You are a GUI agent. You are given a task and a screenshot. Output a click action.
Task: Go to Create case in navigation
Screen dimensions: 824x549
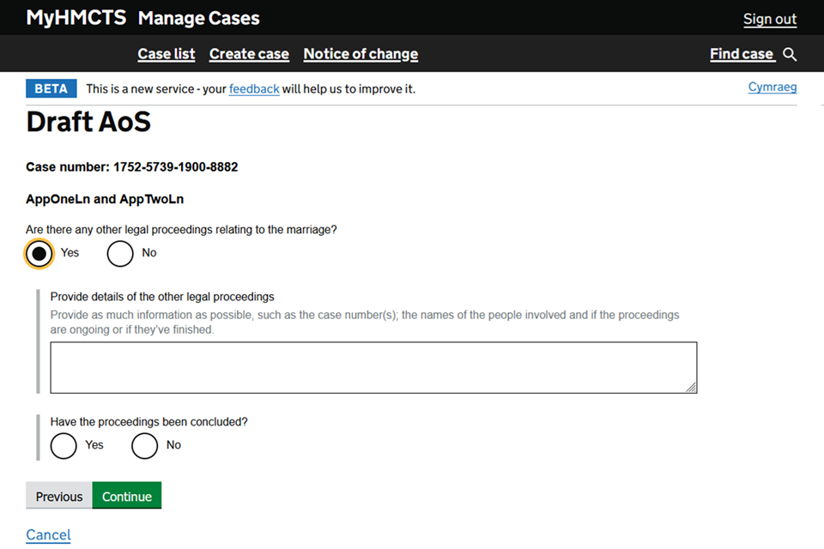point(249,54)
